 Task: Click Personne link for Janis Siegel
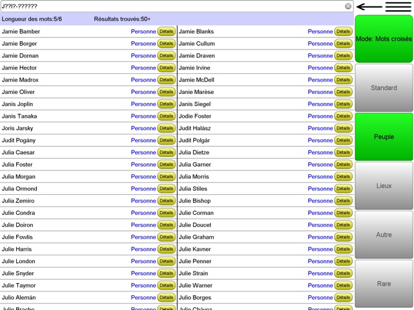pos(320,104)
